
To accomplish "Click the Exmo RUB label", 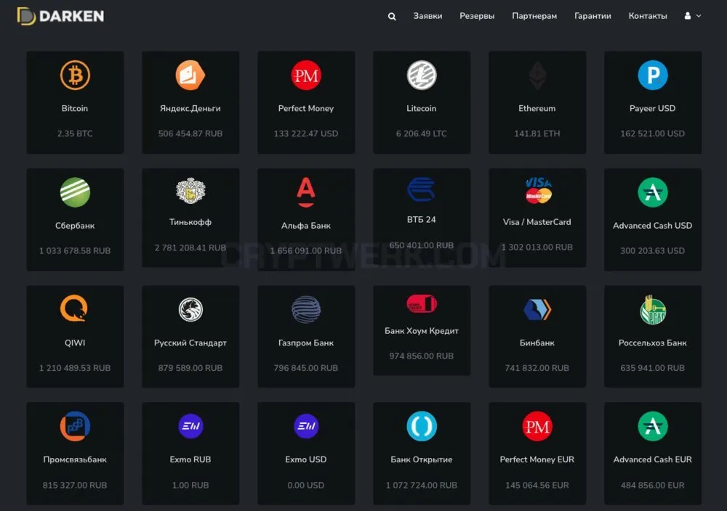I will click(190, 459).
